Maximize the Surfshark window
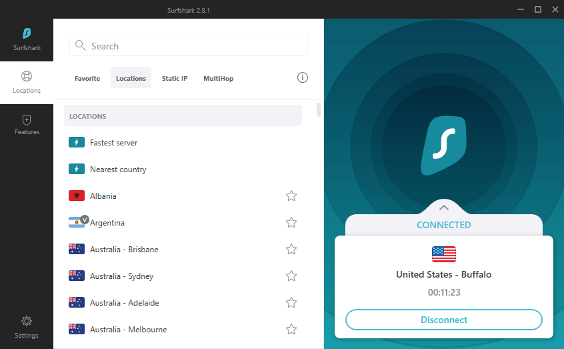564x349 pixels. tap(538, 9)
